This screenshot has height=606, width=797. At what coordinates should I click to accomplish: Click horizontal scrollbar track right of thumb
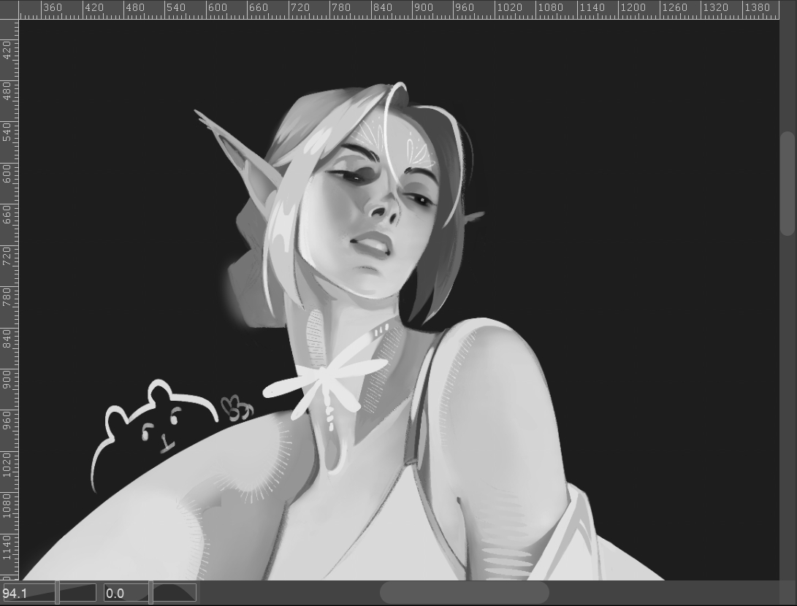[x=657, y=592]
